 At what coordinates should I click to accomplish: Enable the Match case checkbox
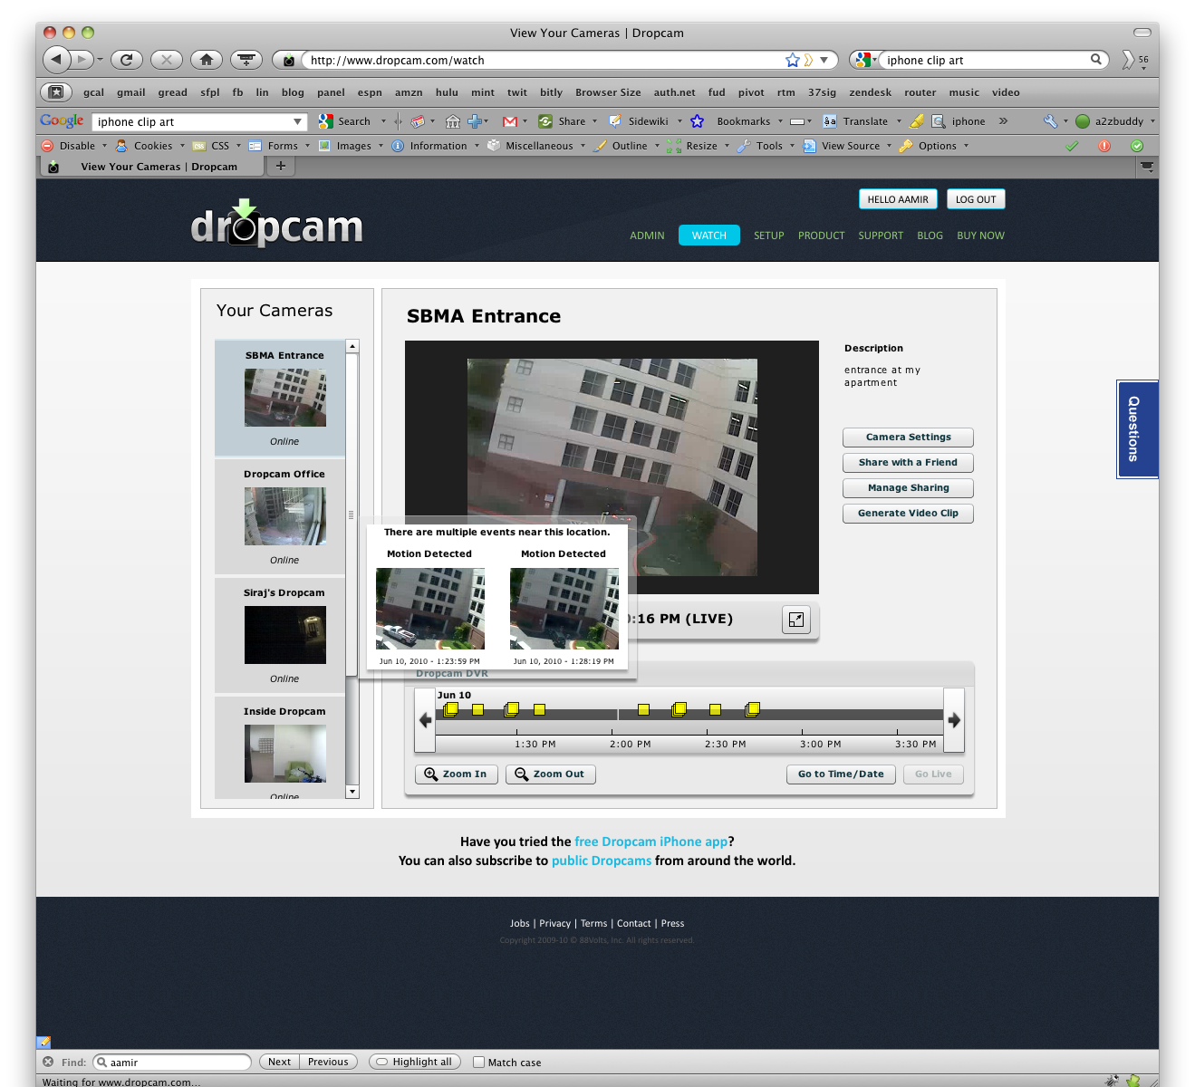478,1062
